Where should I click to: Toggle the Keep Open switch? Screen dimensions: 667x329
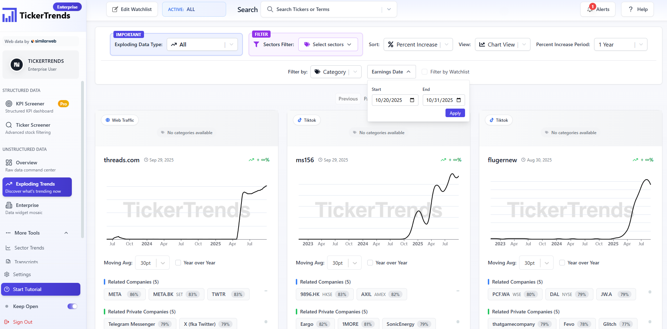pyautogui.click(x=72, y=306)
